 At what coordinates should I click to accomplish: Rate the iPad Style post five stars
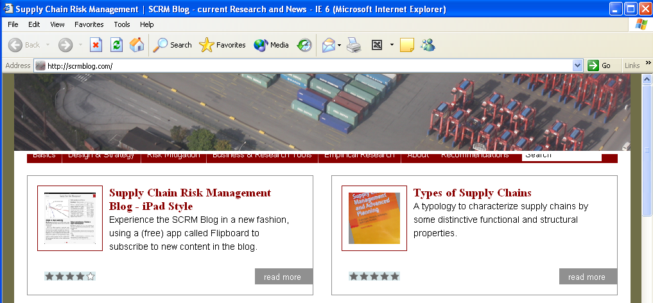click(x=91, y=277)
